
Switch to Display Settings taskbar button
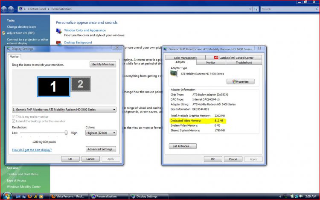149,197
